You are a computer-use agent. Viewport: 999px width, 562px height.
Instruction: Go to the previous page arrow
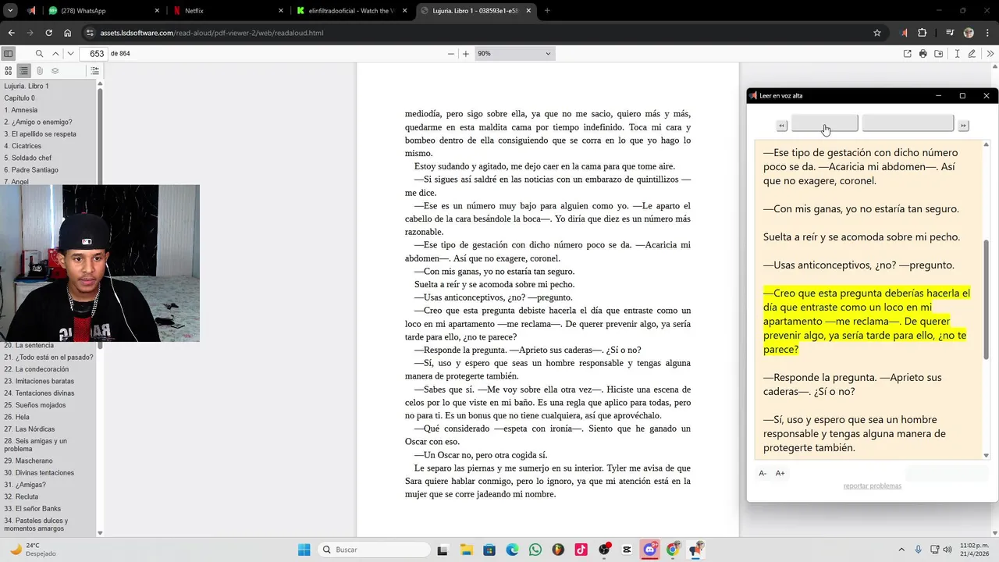point(55,54)
